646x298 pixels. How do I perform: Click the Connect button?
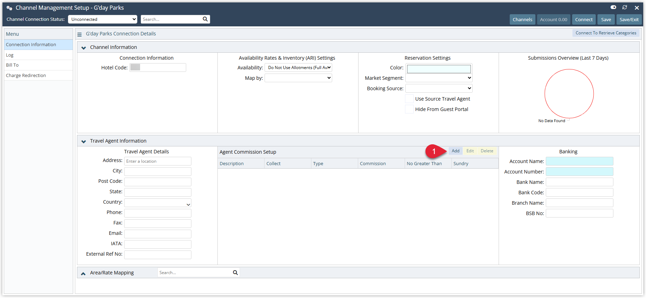(x=584, y=19)
